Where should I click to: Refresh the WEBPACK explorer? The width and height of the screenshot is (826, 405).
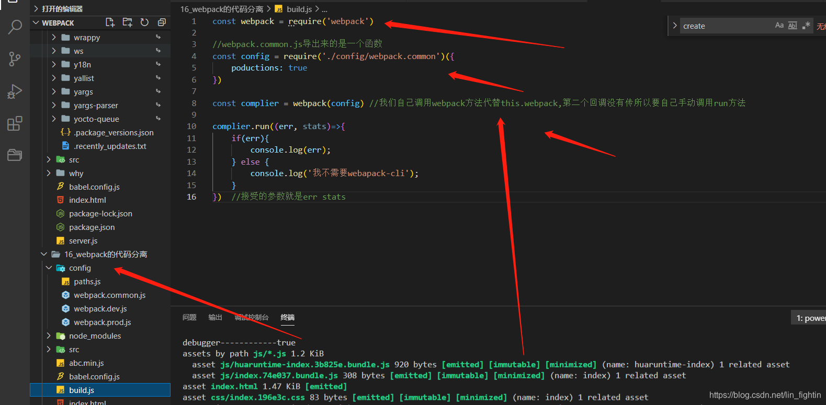144,22
